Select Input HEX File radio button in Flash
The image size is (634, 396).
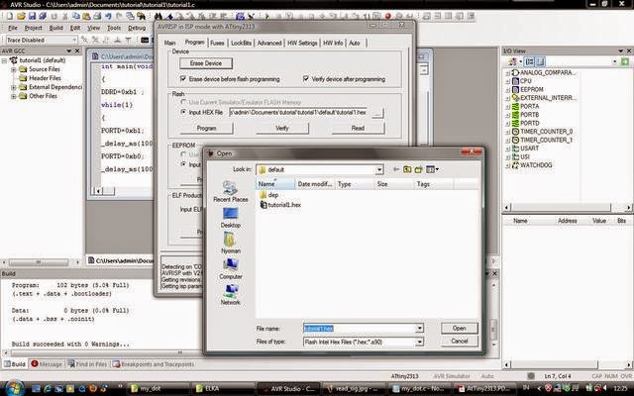pos(183,112)
